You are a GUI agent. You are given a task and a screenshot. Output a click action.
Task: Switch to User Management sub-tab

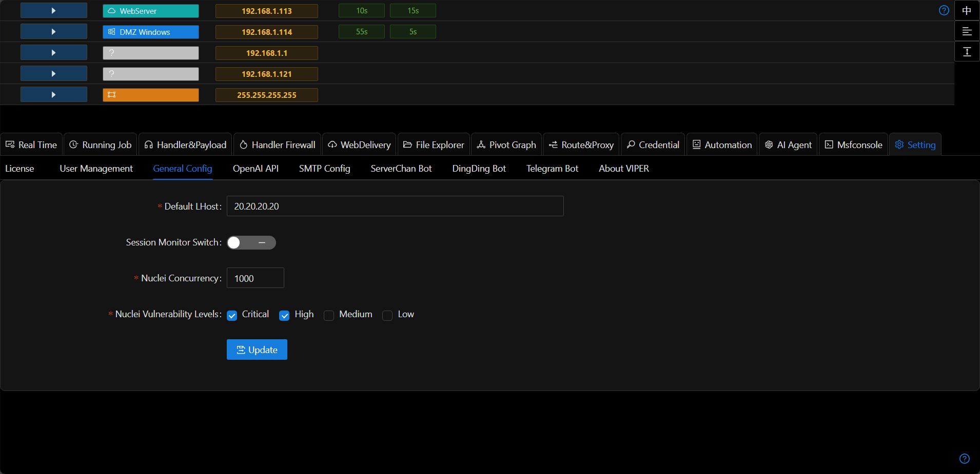(x=96, y=169)
